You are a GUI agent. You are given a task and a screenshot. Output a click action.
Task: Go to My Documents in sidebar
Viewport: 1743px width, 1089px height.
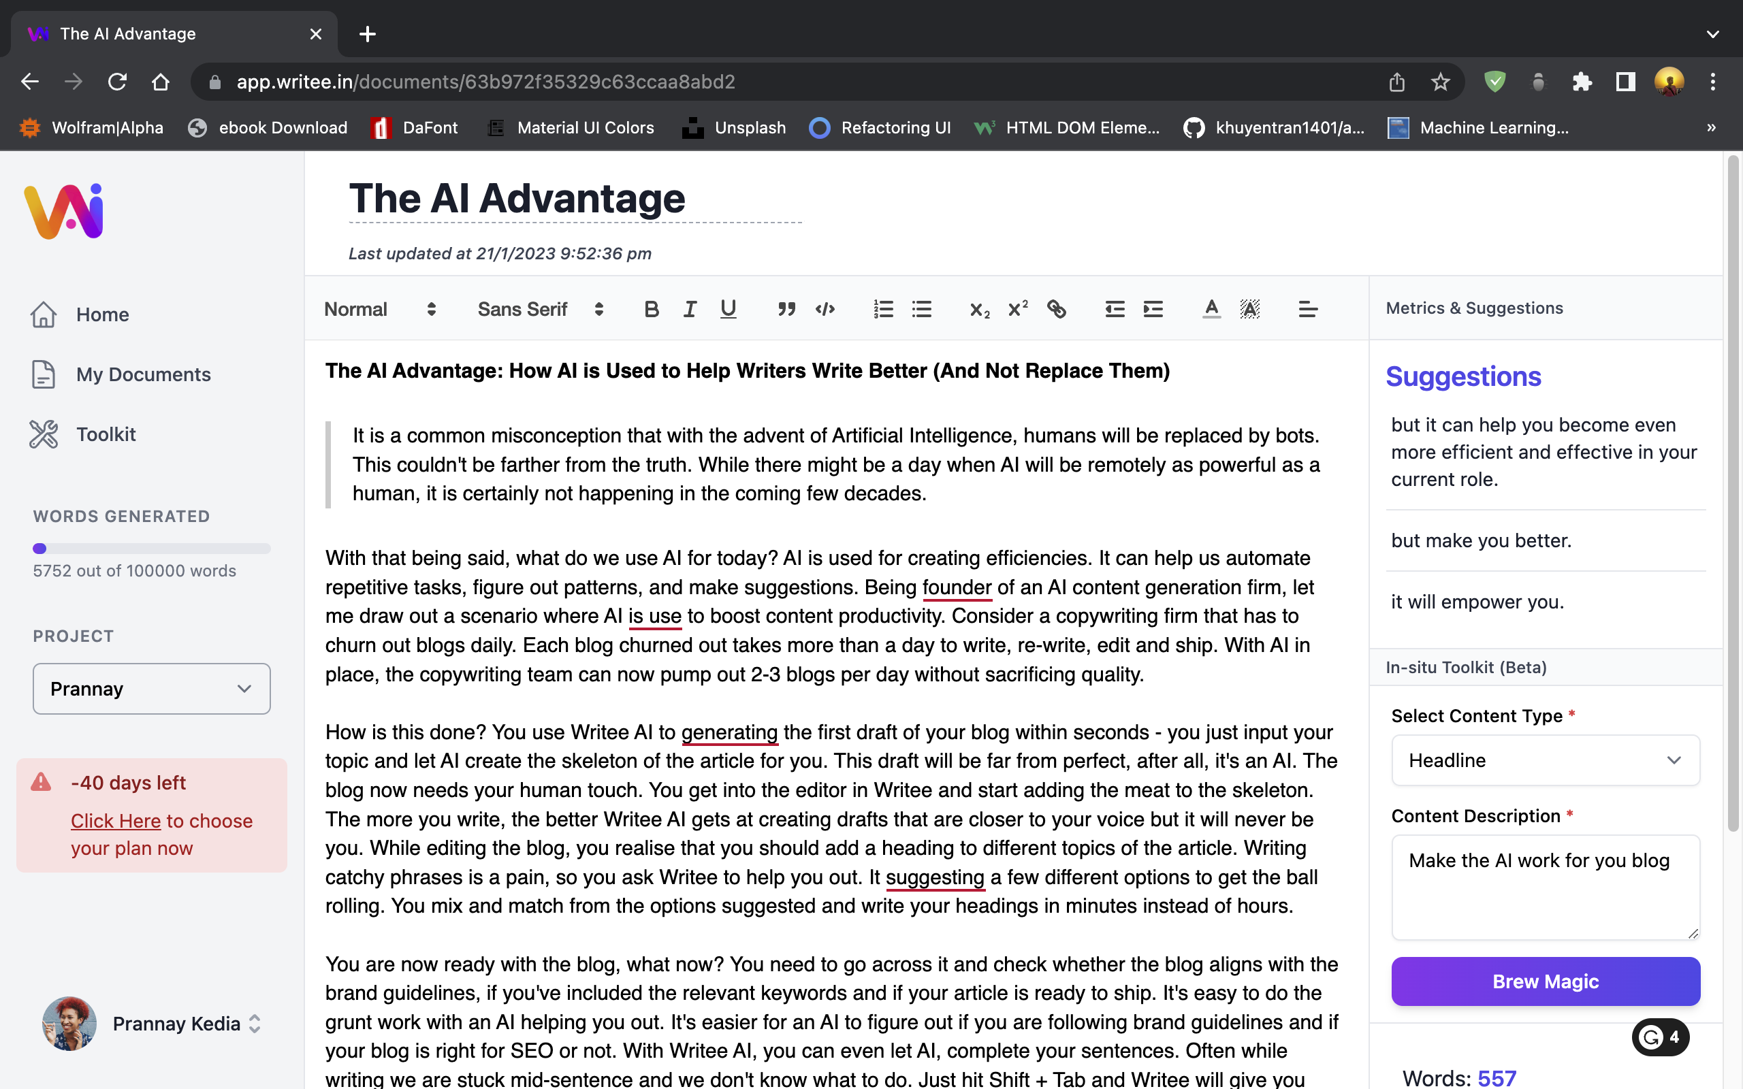(x=142, y=374)
